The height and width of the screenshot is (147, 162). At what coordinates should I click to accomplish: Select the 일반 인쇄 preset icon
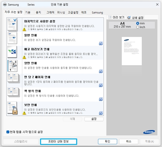point(12,38)
